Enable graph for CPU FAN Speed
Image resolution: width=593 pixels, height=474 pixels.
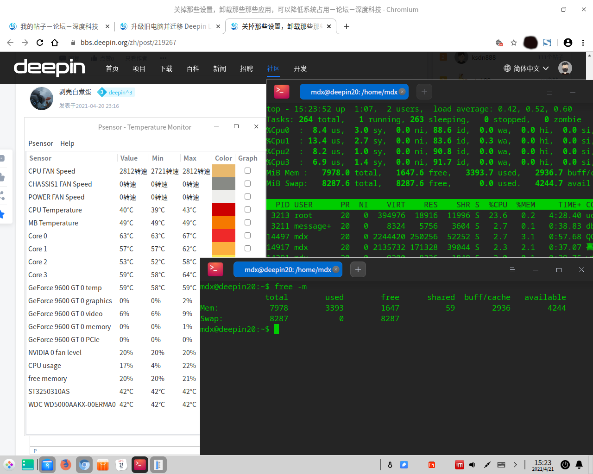(x=248, y=171)
